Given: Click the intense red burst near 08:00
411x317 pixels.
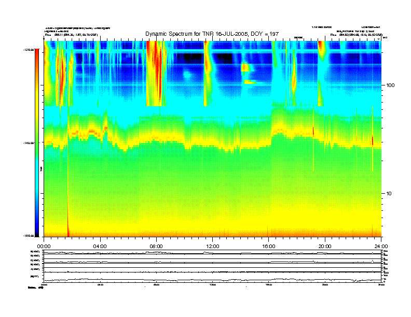Looking at the screenshot, I should click(x=157, y=73).
